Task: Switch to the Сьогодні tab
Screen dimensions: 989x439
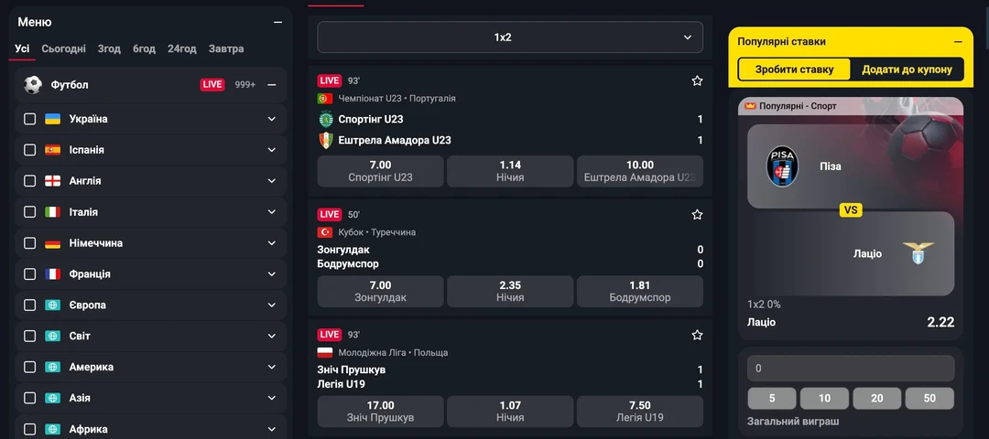Action: coord(64,48)
